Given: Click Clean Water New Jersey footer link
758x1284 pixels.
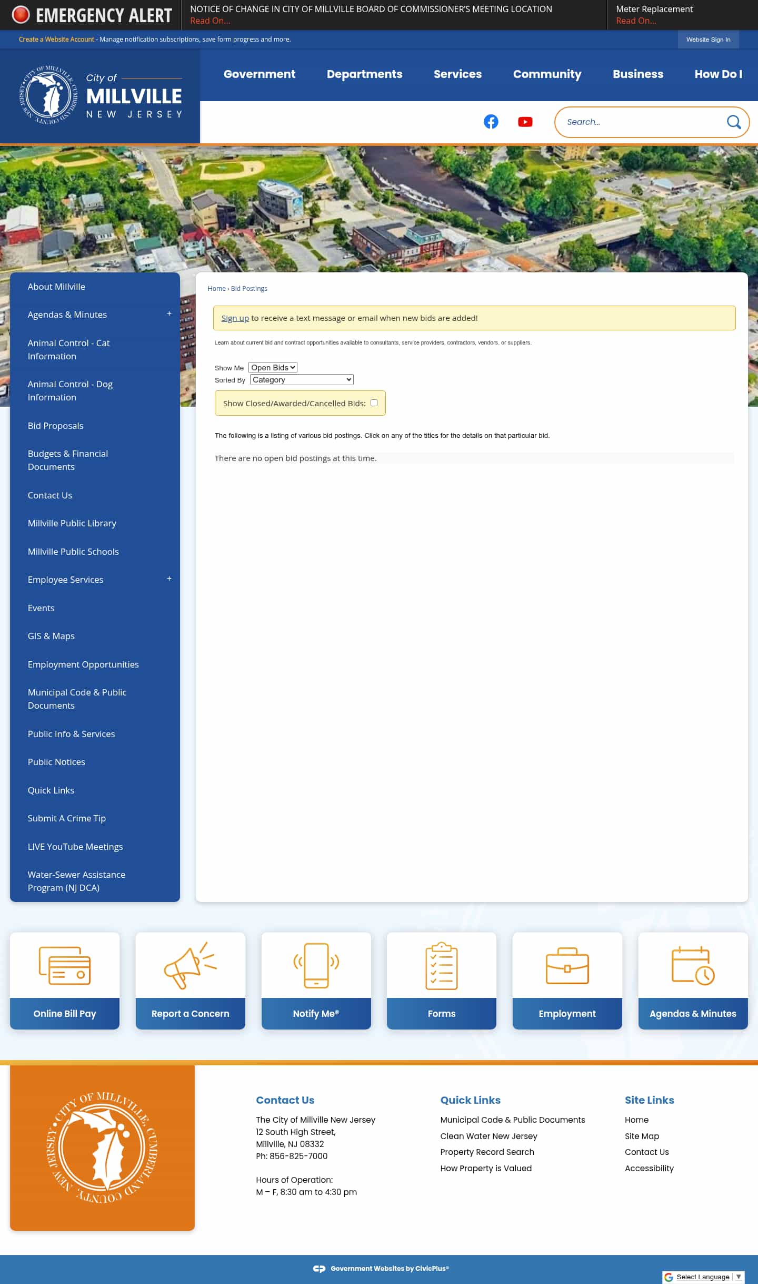Looking at the screenshot, I should pos(488,1136).
